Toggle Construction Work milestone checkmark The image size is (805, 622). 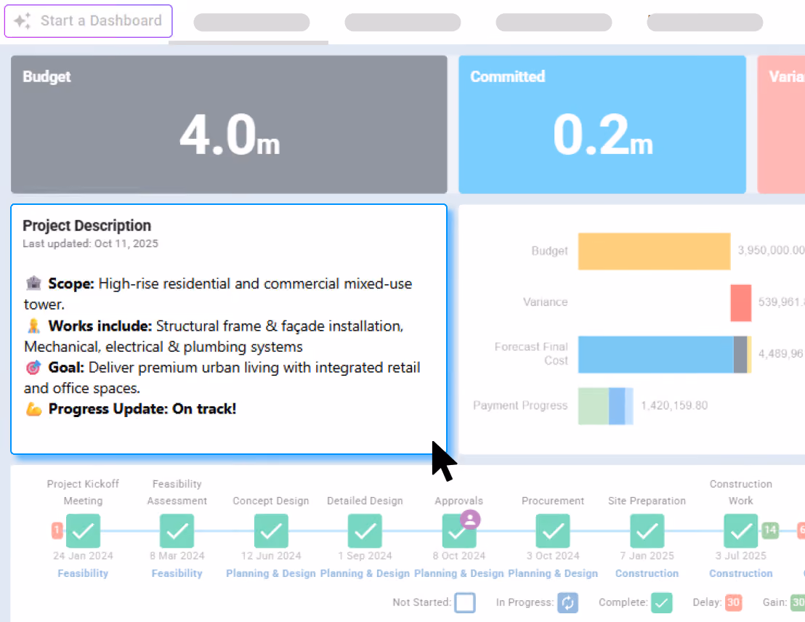741,530
